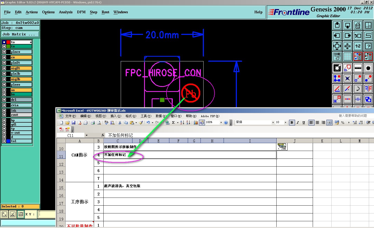The height and width of the screenshot is (228, 374).
Task: Click the X Y coordinate input field
Action: click(x=46, y=214)
